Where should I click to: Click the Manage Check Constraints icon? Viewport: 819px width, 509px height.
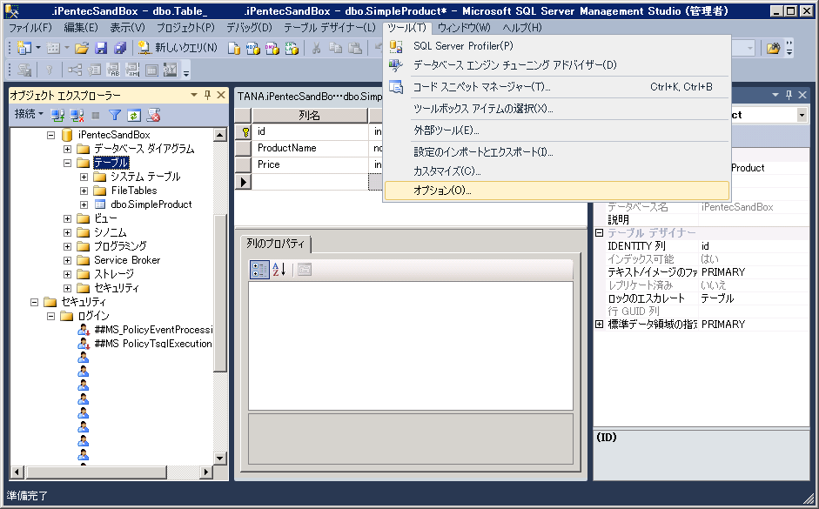(x=151, y=70)
